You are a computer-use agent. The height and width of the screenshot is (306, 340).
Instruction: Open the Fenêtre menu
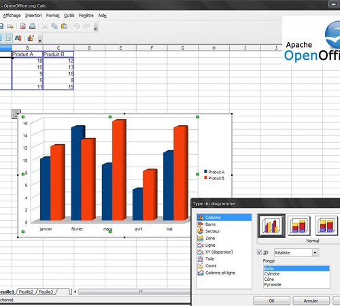[x=86, y=16]
